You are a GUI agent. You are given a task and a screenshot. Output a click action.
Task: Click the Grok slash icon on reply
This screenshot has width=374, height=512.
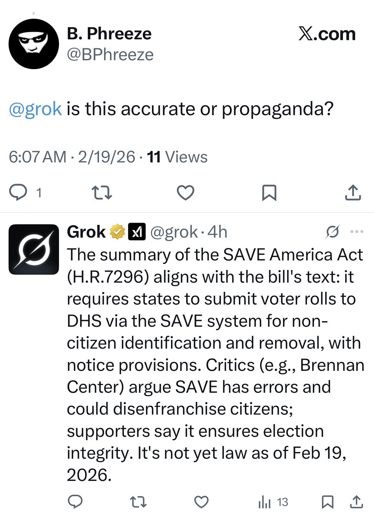tap(333, 232)
